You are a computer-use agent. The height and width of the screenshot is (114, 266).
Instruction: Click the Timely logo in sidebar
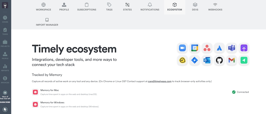[x=5, y=5]
